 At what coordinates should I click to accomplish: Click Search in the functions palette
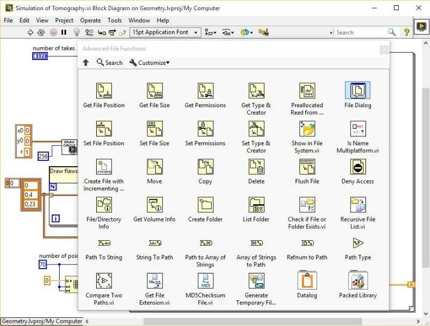tap(110, 63)
